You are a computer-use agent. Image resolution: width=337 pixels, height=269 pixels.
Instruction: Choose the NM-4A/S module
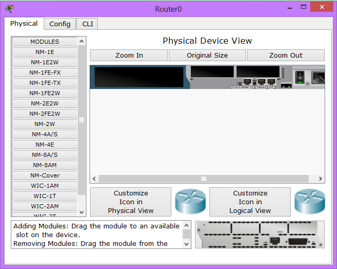[x=44, y=134]
